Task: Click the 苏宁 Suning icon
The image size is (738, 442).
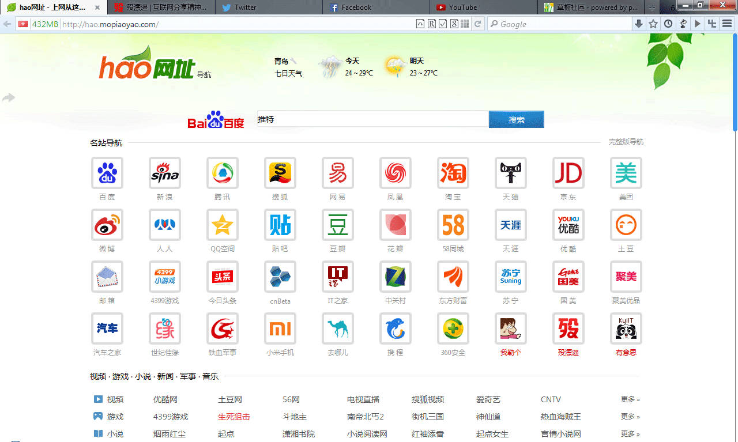Action: point(511,277)
